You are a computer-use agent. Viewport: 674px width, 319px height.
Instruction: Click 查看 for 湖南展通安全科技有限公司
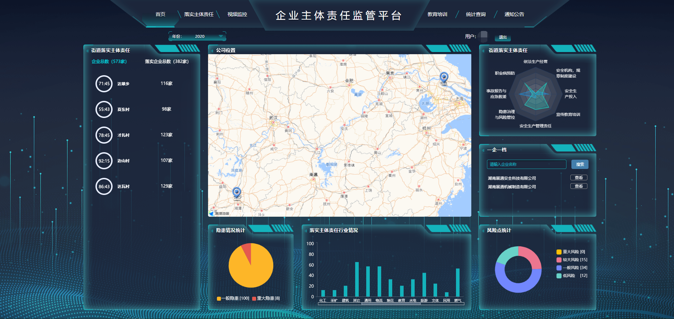coord(579,177)
